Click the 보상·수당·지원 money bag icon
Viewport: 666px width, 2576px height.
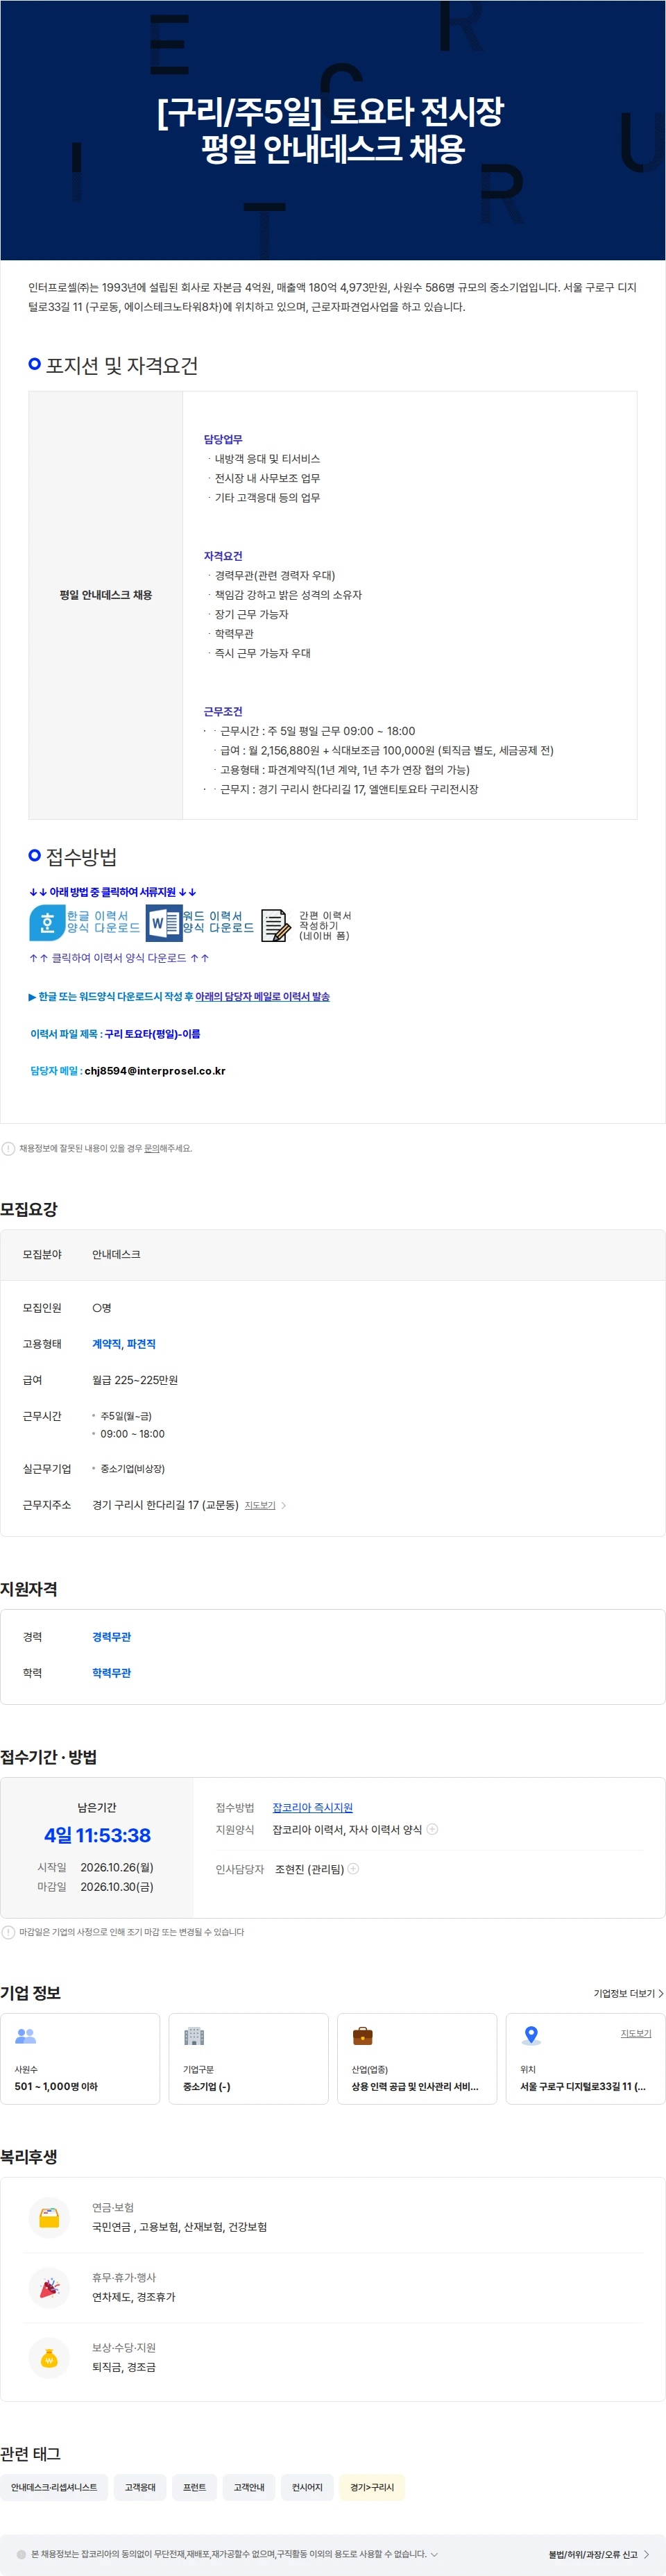click(49, 2357)
